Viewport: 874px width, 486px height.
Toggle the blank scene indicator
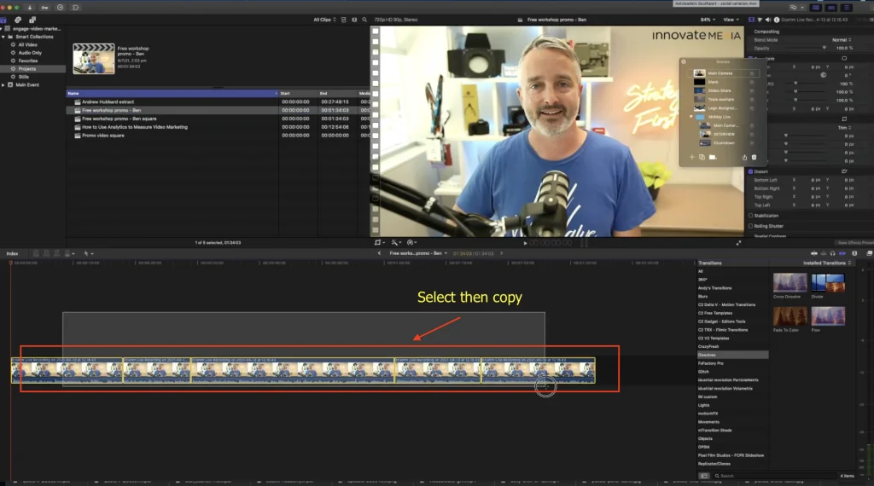tap(752, 82)
